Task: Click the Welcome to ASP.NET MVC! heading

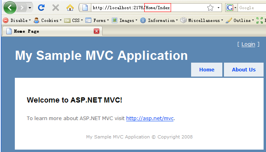Action: [74, 100]
